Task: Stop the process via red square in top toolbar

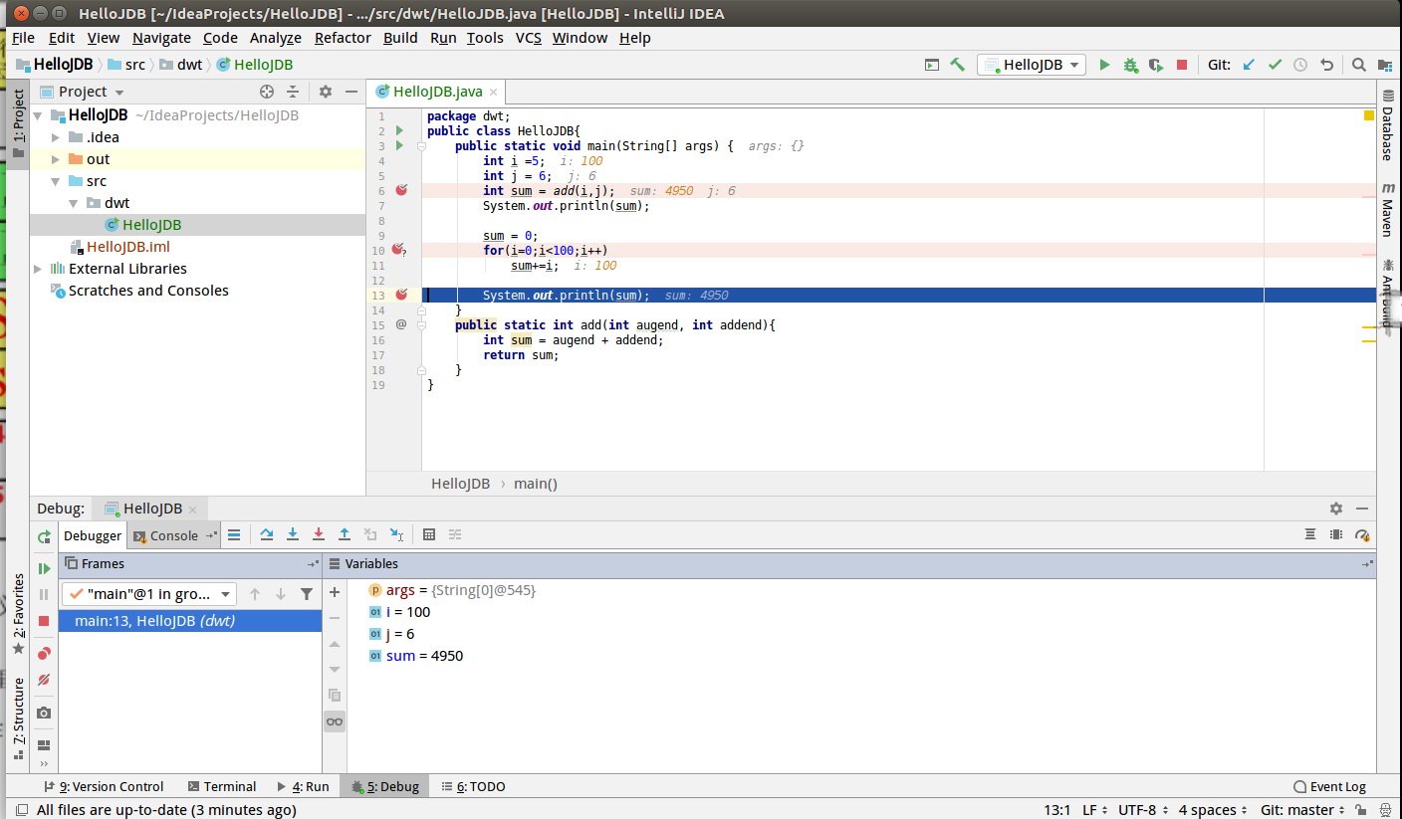Action: (x=1182, y=65)
